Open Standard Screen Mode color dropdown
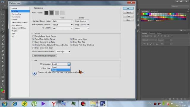The image size is (190, 107). pos(62,21)
